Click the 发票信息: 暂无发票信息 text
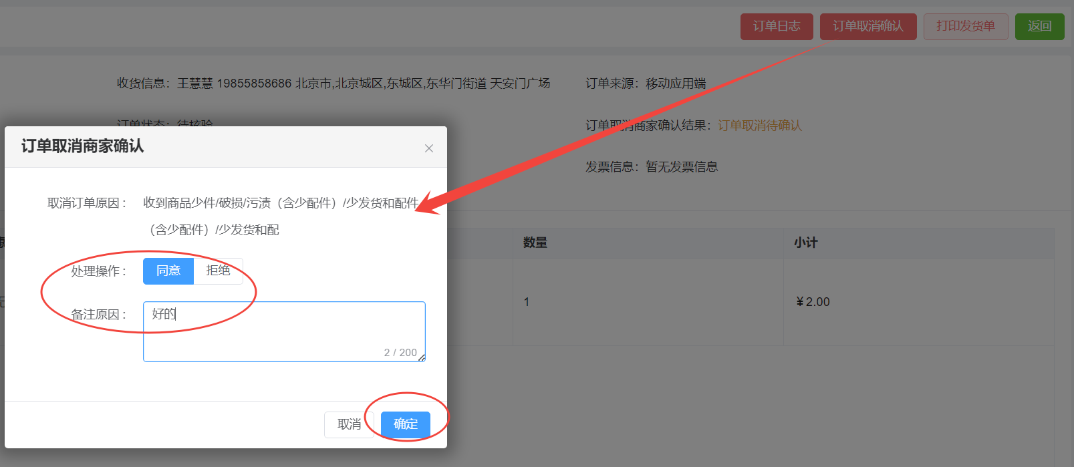Viewport: 1074px width, 467px height. 652,167
